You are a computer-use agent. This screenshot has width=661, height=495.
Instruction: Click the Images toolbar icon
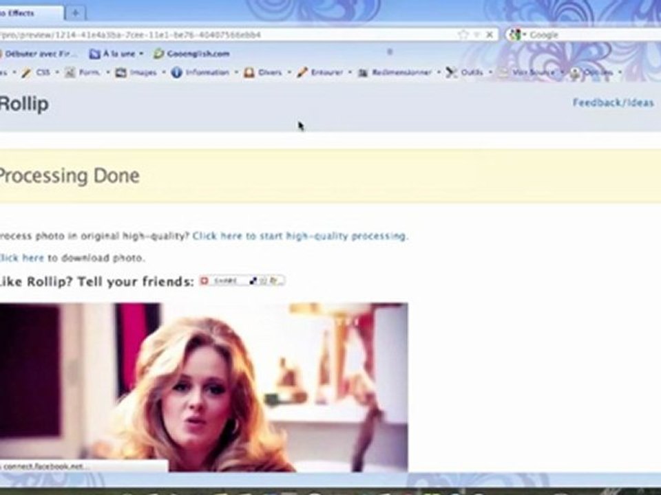coord(121,73)
